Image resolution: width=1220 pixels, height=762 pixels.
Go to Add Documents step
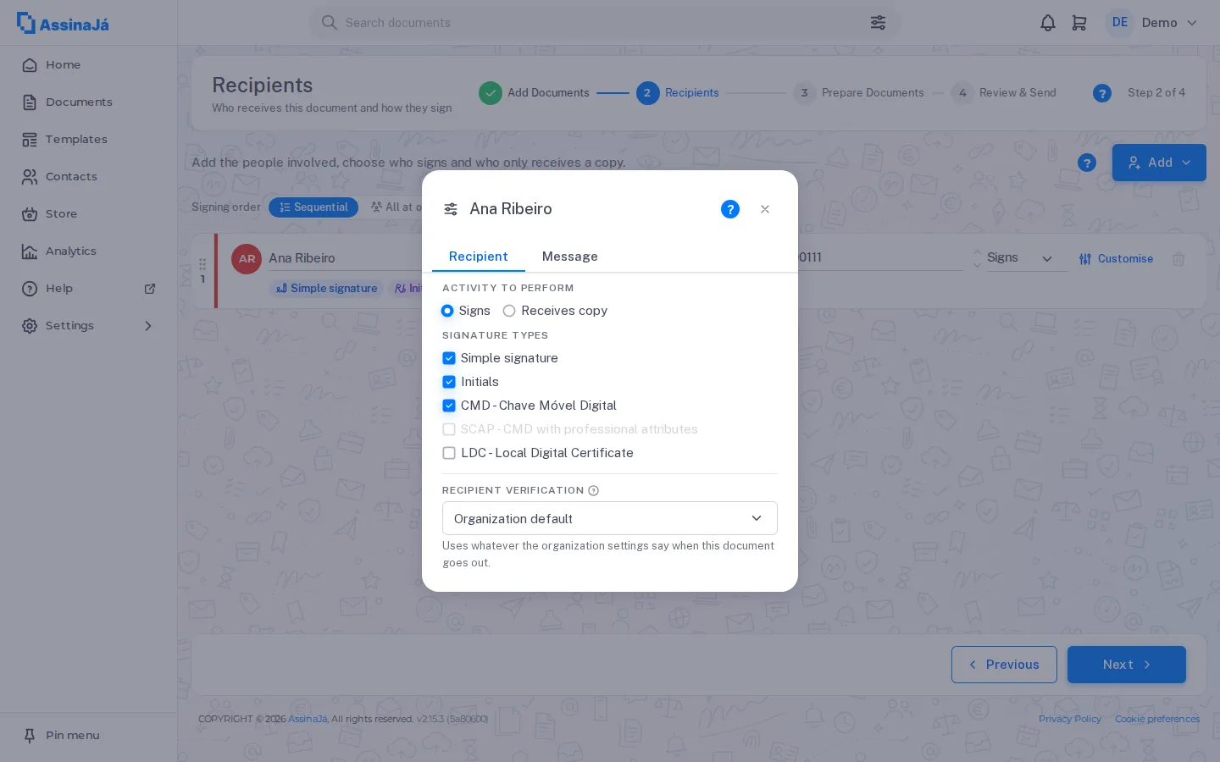click(x=535, y=93)
